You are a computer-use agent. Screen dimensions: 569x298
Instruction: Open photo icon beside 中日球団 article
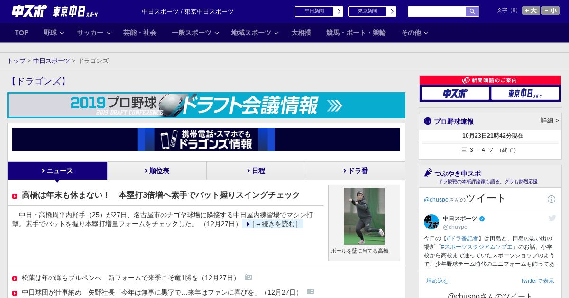[311, 292]
